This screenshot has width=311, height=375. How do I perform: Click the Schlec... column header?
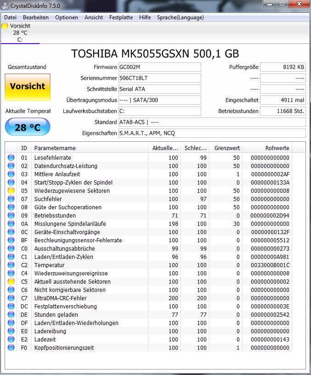coord(195,148)
